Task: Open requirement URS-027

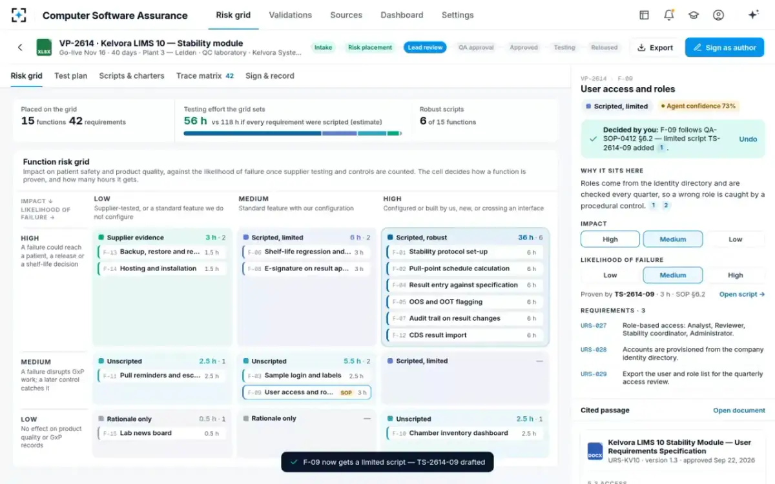Action: coord(594,326)
